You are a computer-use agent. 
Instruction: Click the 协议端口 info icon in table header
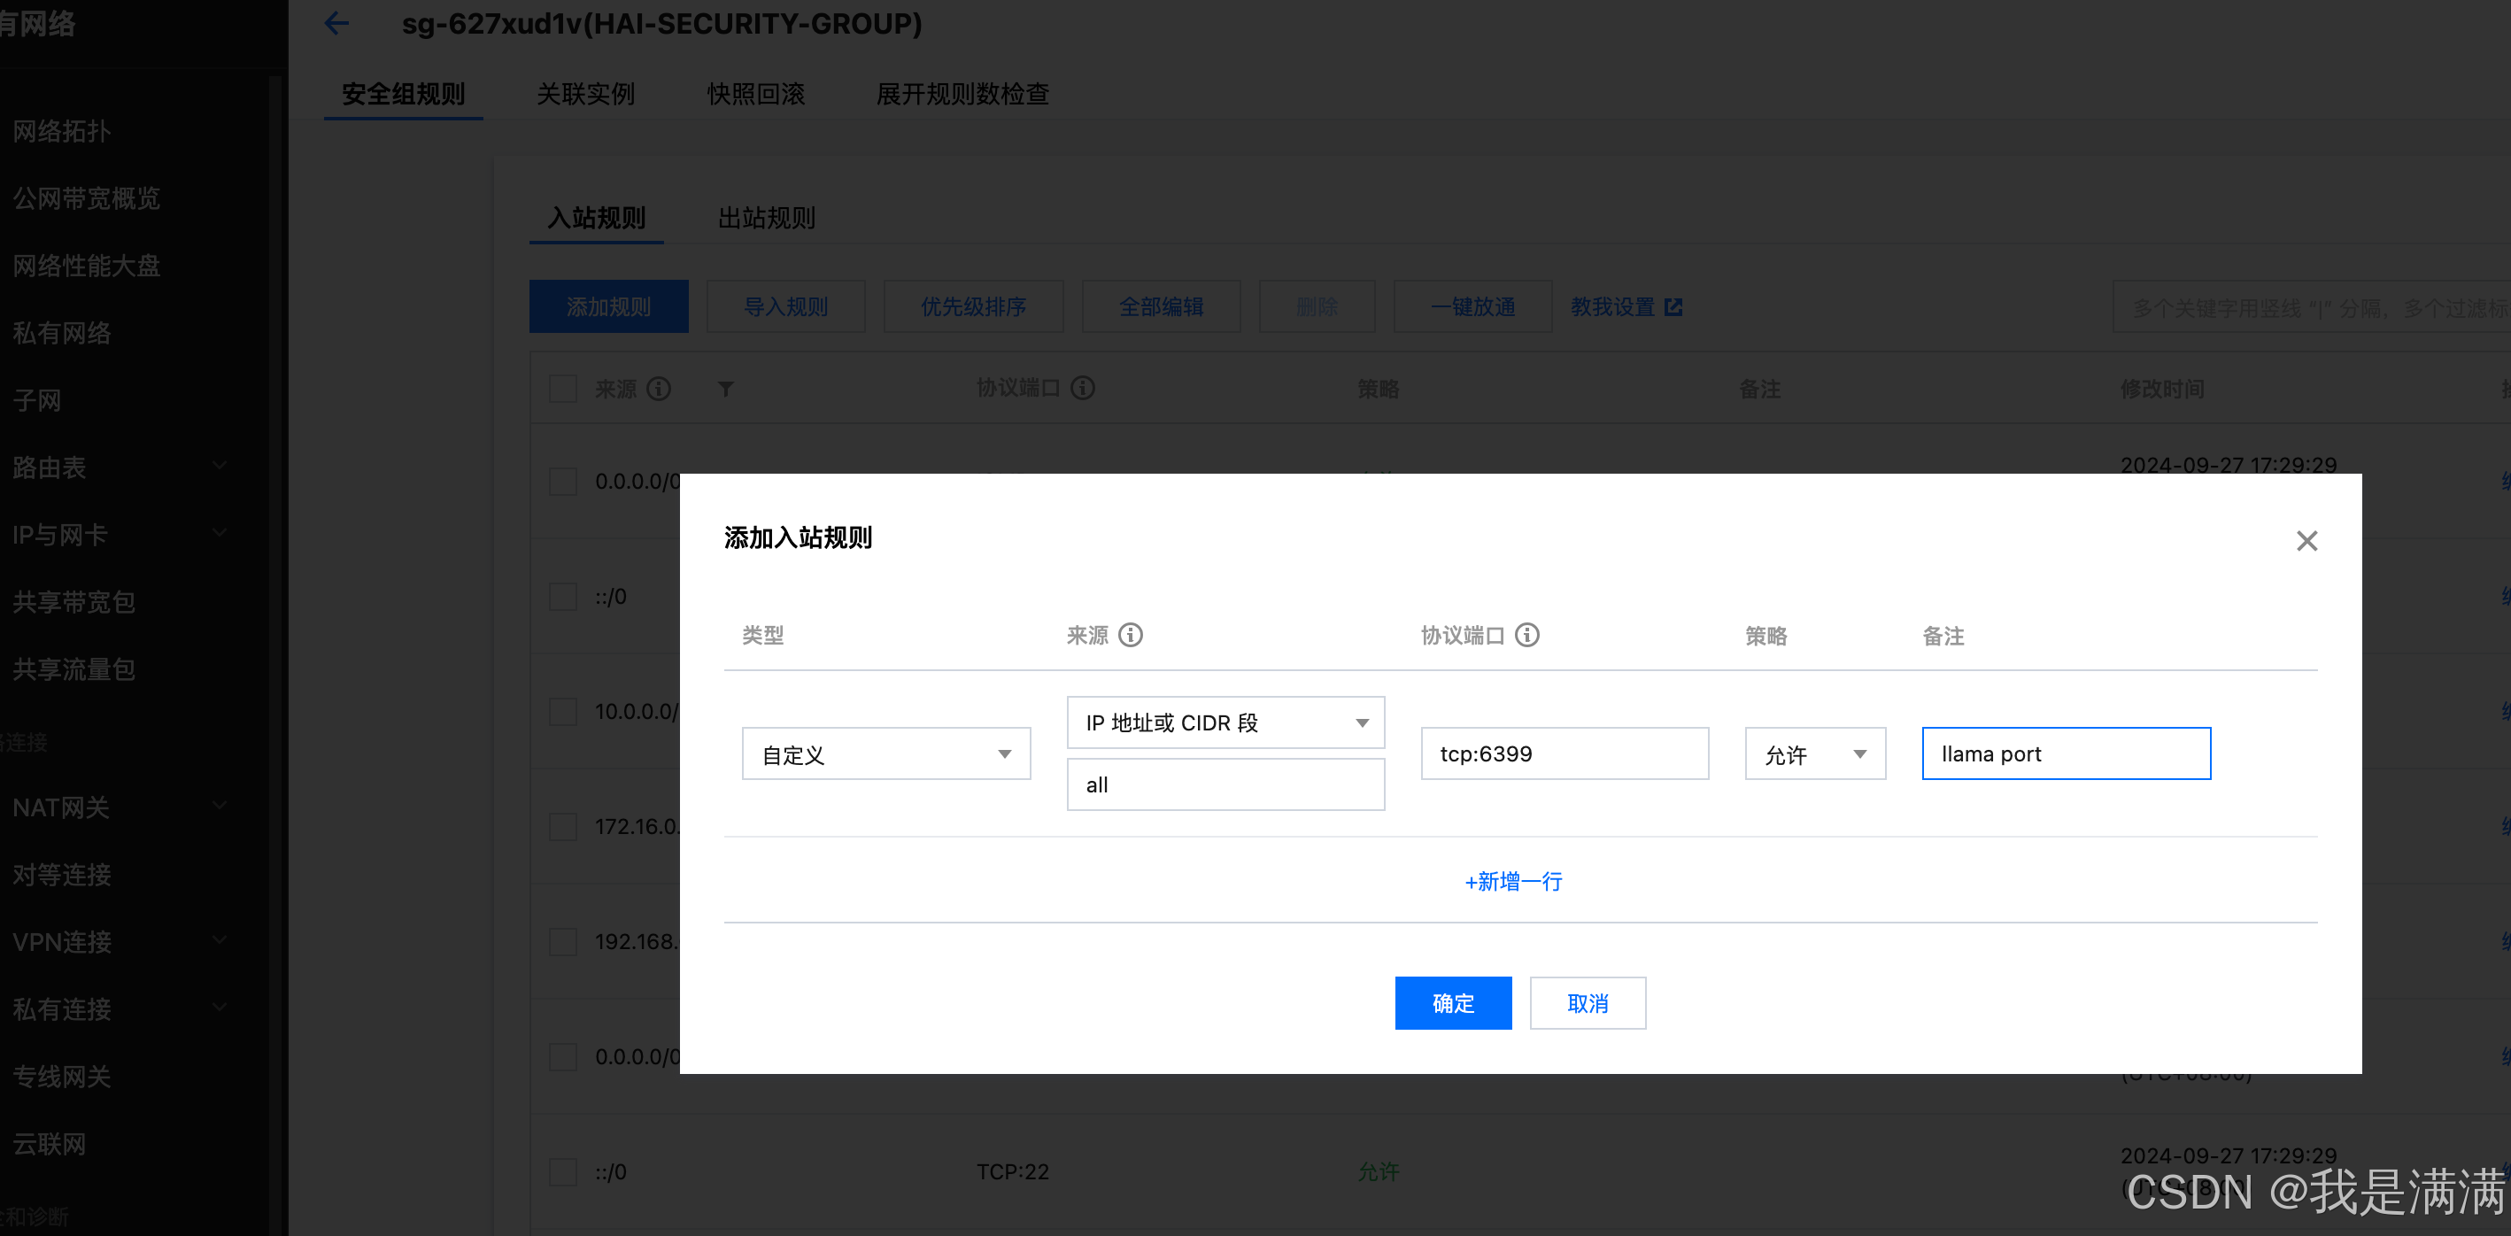[1082, 388]
